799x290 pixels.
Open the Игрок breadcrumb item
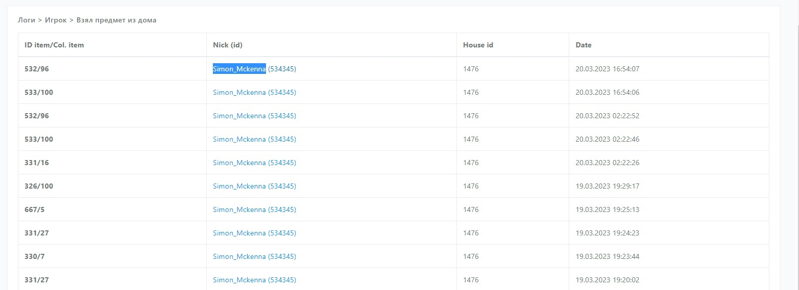pos(56,20)
